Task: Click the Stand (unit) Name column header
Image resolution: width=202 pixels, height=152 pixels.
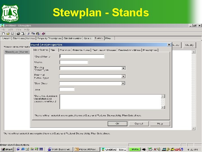Action: click(x=17, y=52)
